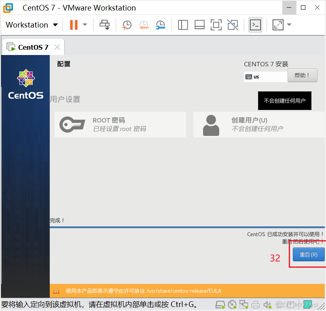Click the Unity mode icon
The image size is (326, 311).
[233, 25]
